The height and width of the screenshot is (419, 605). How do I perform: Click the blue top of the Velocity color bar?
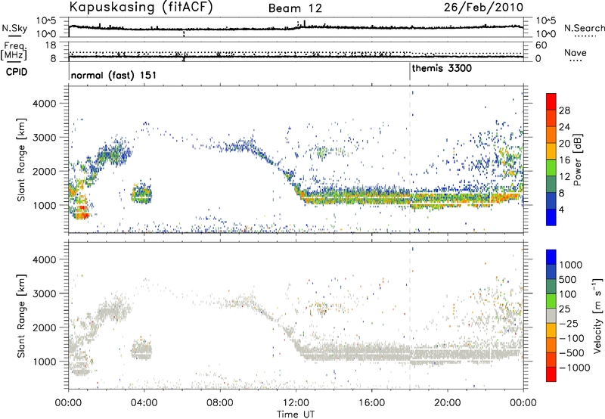[551, 257]
